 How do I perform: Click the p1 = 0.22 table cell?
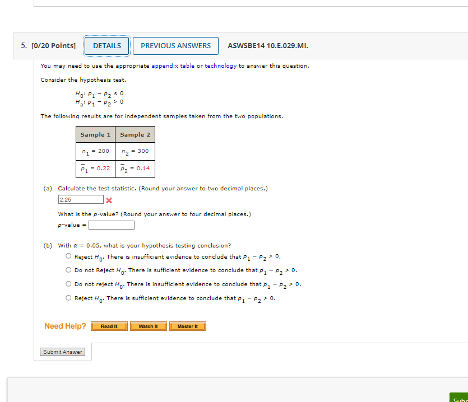95,169
